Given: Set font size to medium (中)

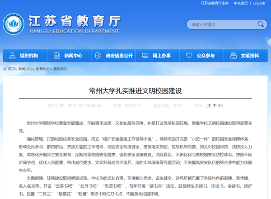Looking at the screenshot, I should pyautogui.click(x=215, y=105).
